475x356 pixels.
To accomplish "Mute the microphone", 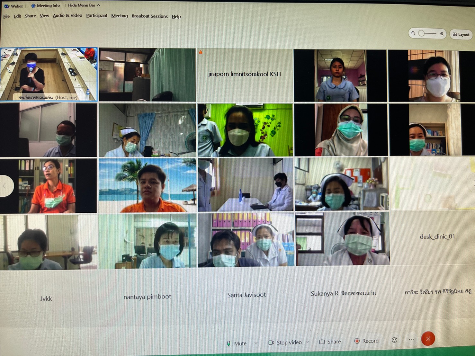I will click(237, 343).
